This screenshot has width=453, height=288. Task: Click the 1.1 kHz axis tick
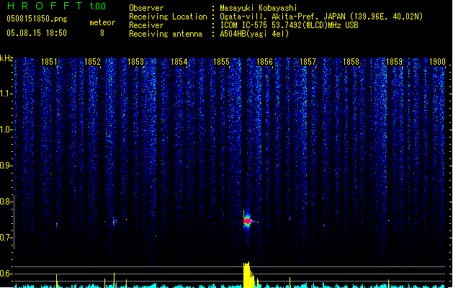tap(6, 94)
